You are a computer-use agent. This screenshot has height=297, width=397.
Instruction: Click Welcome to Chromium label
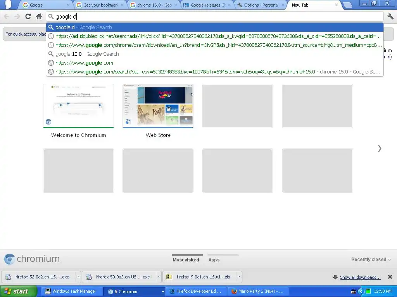coord(78,135)
